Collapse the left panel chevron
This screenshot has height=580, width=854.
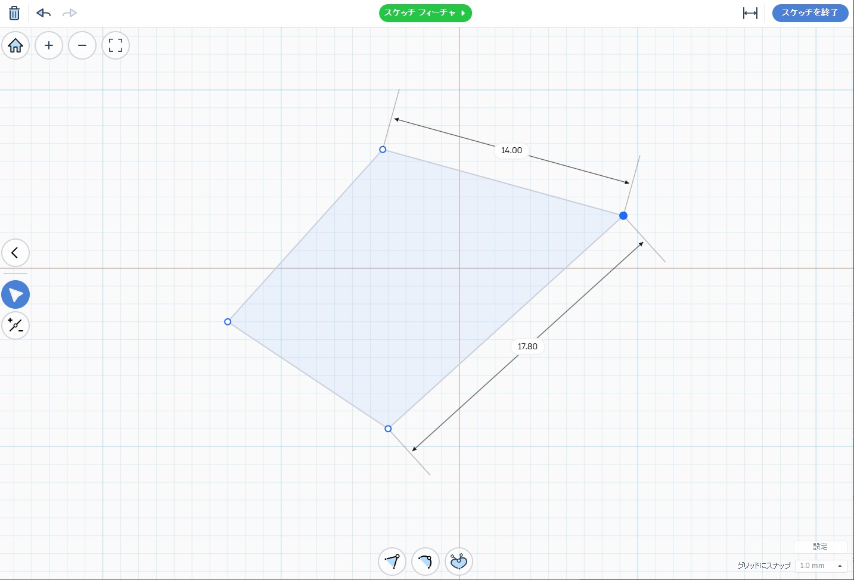[15, 253]
